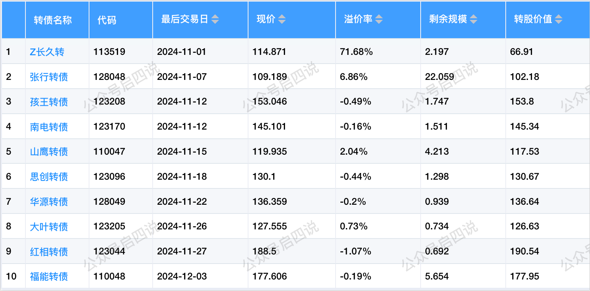Click the 转债名称 column header
Image resolution: width=590 pixels, height=291 pixels.
click(53, 20)
